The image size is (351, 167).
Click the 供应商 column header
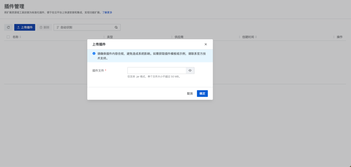(x=179, y=37)
